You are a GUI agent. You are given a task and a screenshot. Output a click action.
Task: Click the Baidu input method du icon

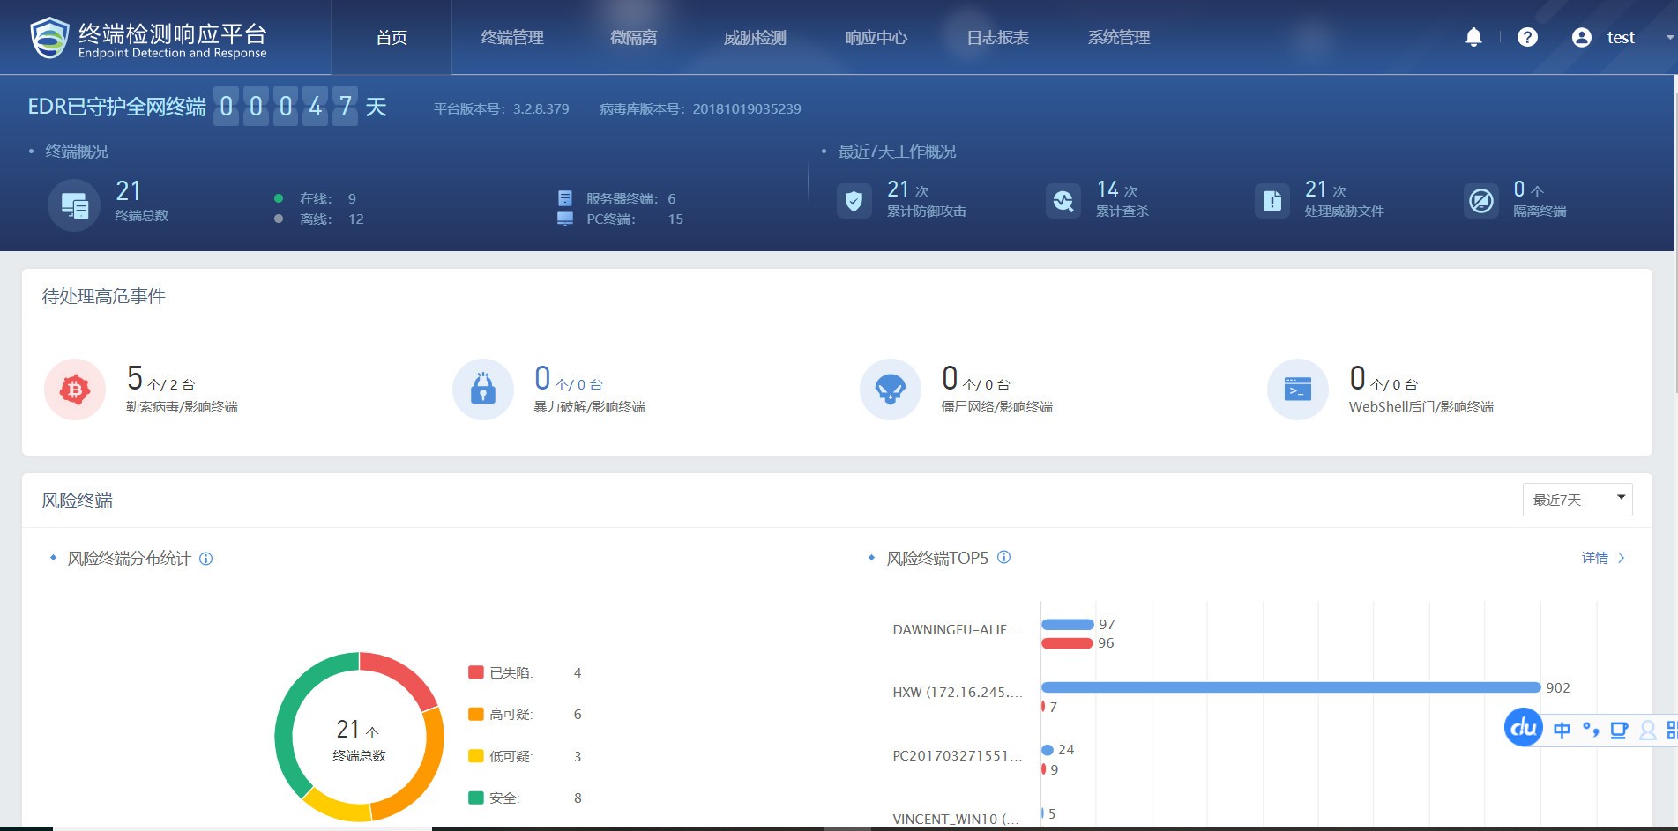coord(1523,728)
